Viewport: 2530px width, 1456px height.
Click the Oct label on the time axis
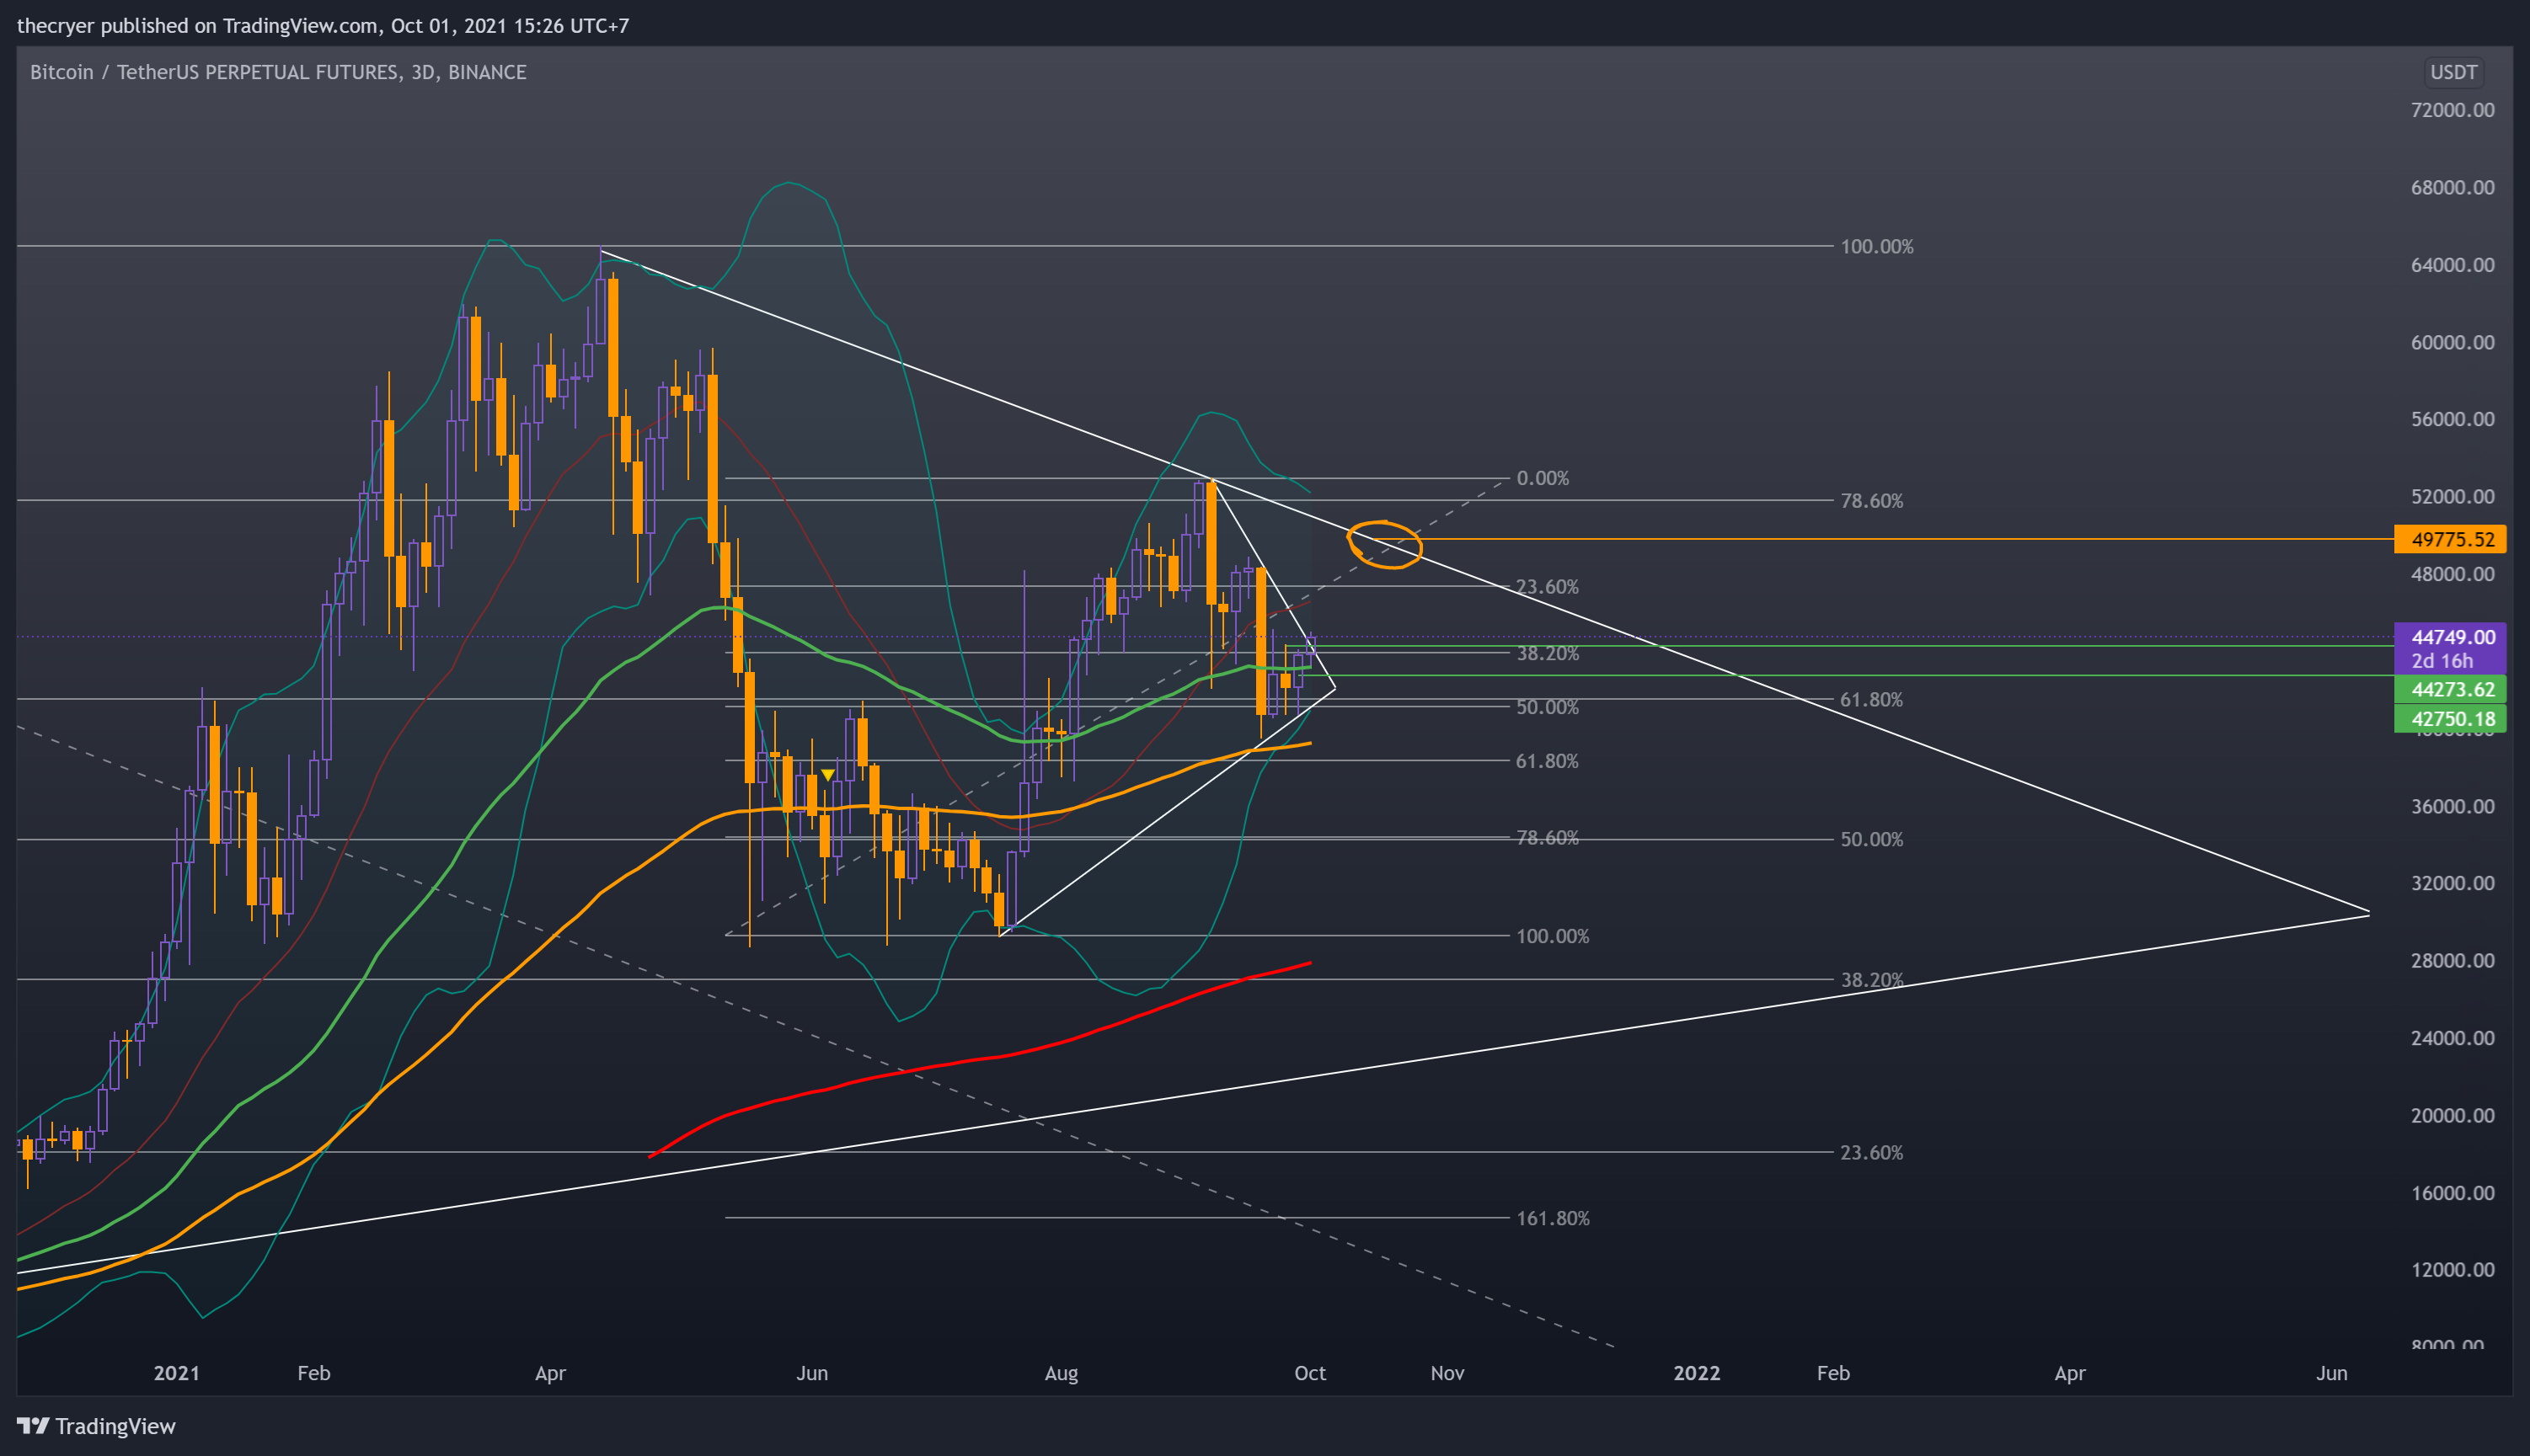click(x=1309, y=1373)
